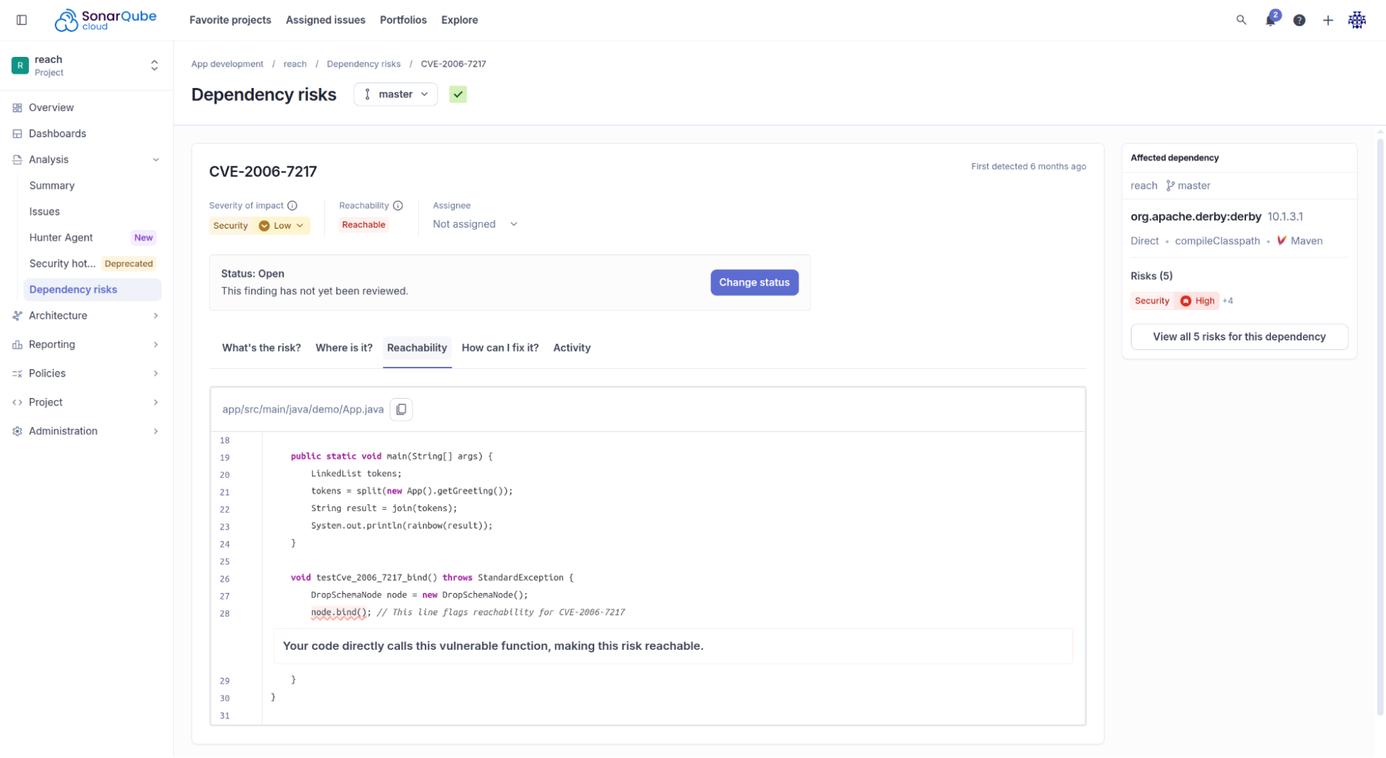This screenshot has width=1386, height=758.
Task: Click the Change status button
Action: [754, 282]
